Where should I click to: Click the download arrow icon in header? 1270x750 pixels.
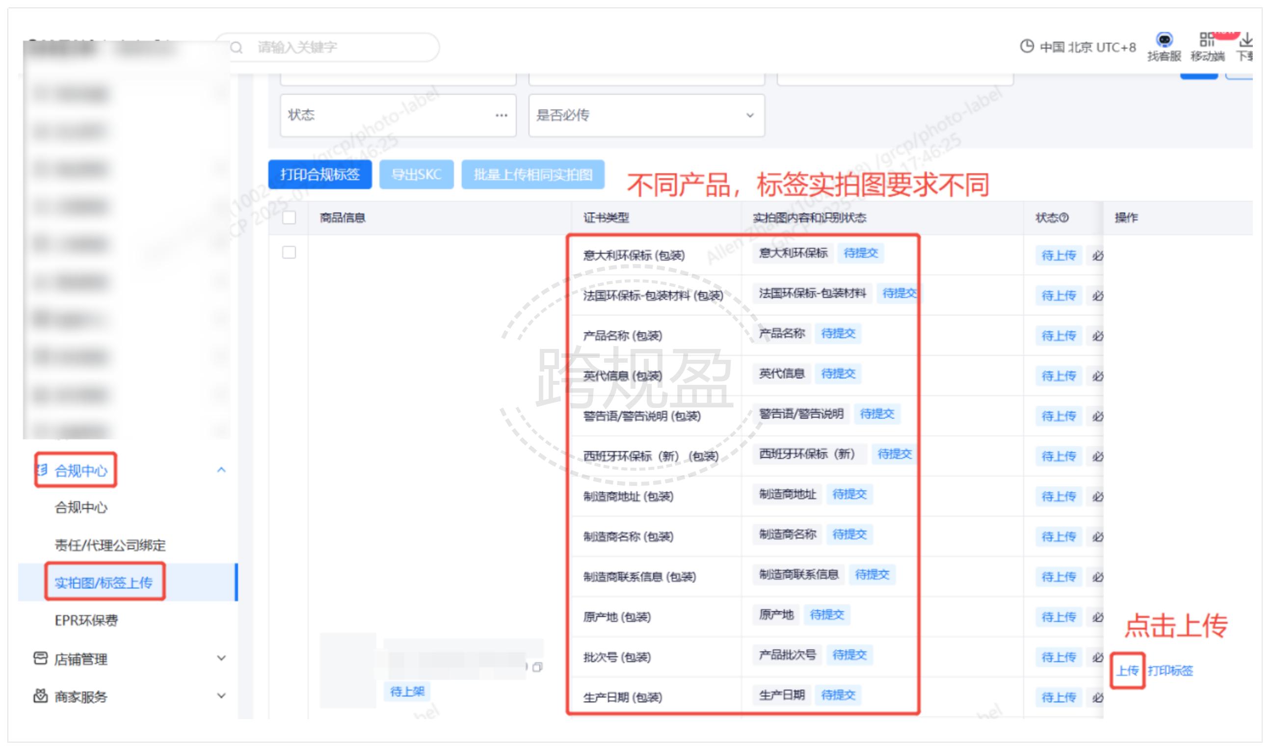point(1246,39)
